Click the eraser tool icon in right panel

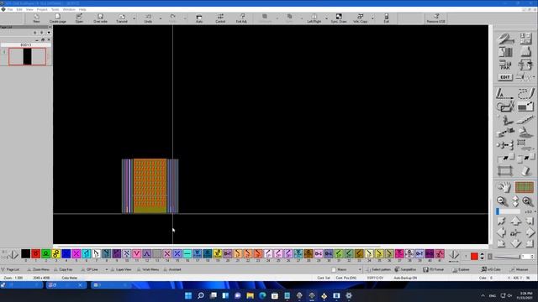(525, 170)
